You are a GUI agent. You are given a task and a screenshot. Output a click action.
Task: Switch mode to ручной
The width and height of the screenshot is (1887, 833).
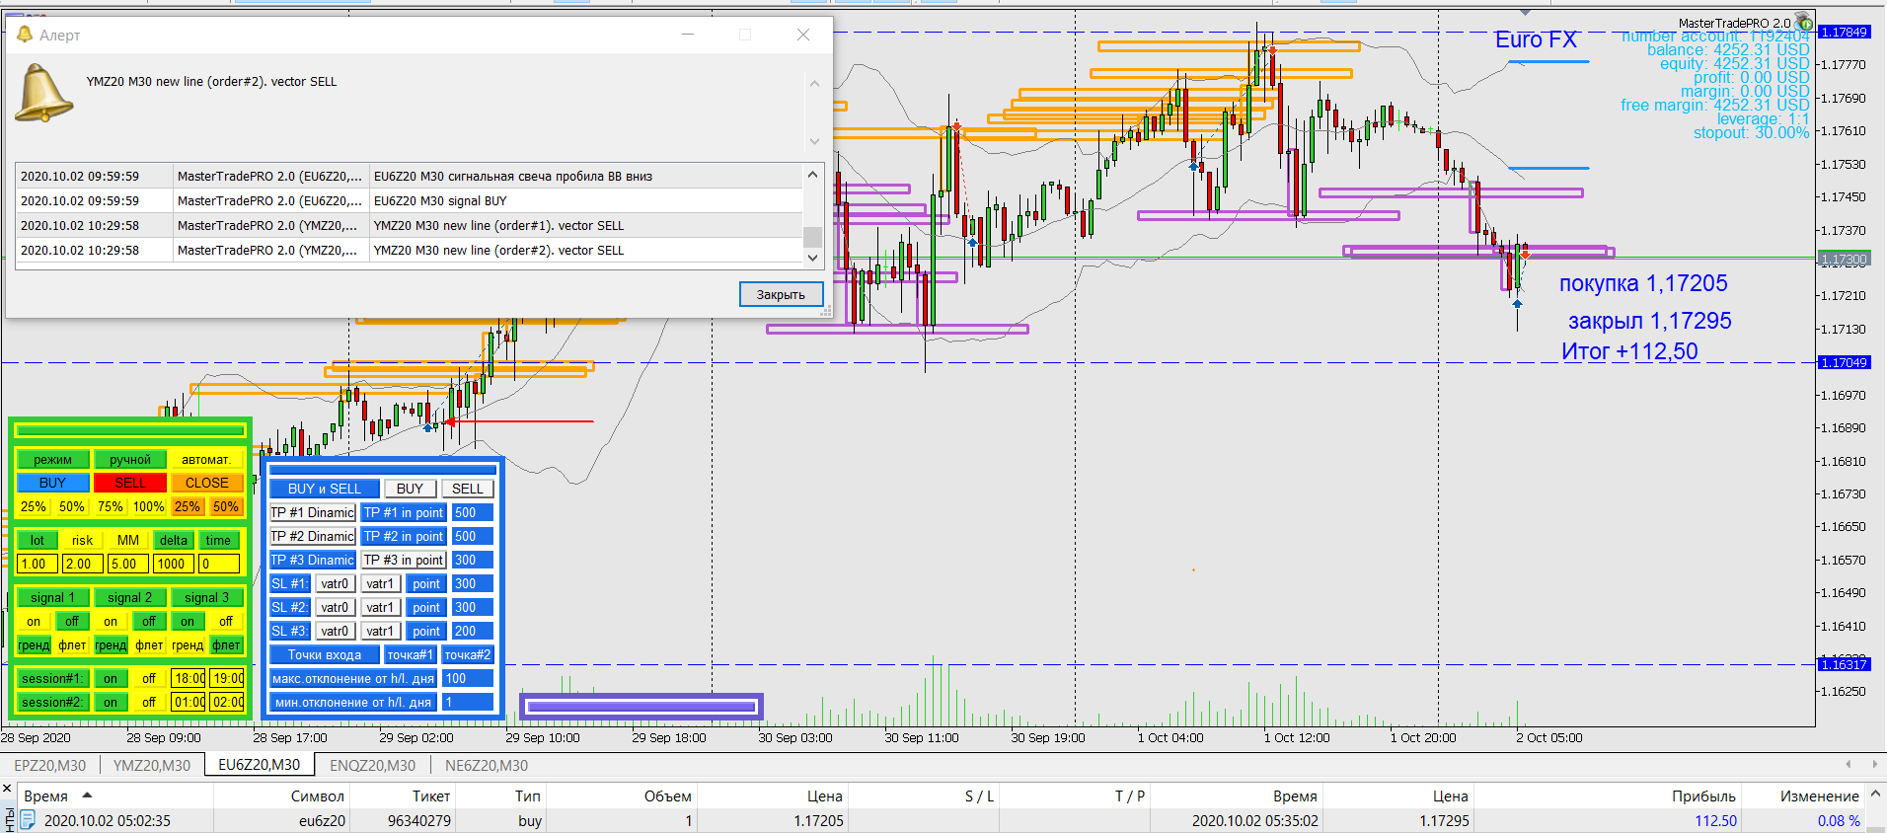(x=130, y=460)
